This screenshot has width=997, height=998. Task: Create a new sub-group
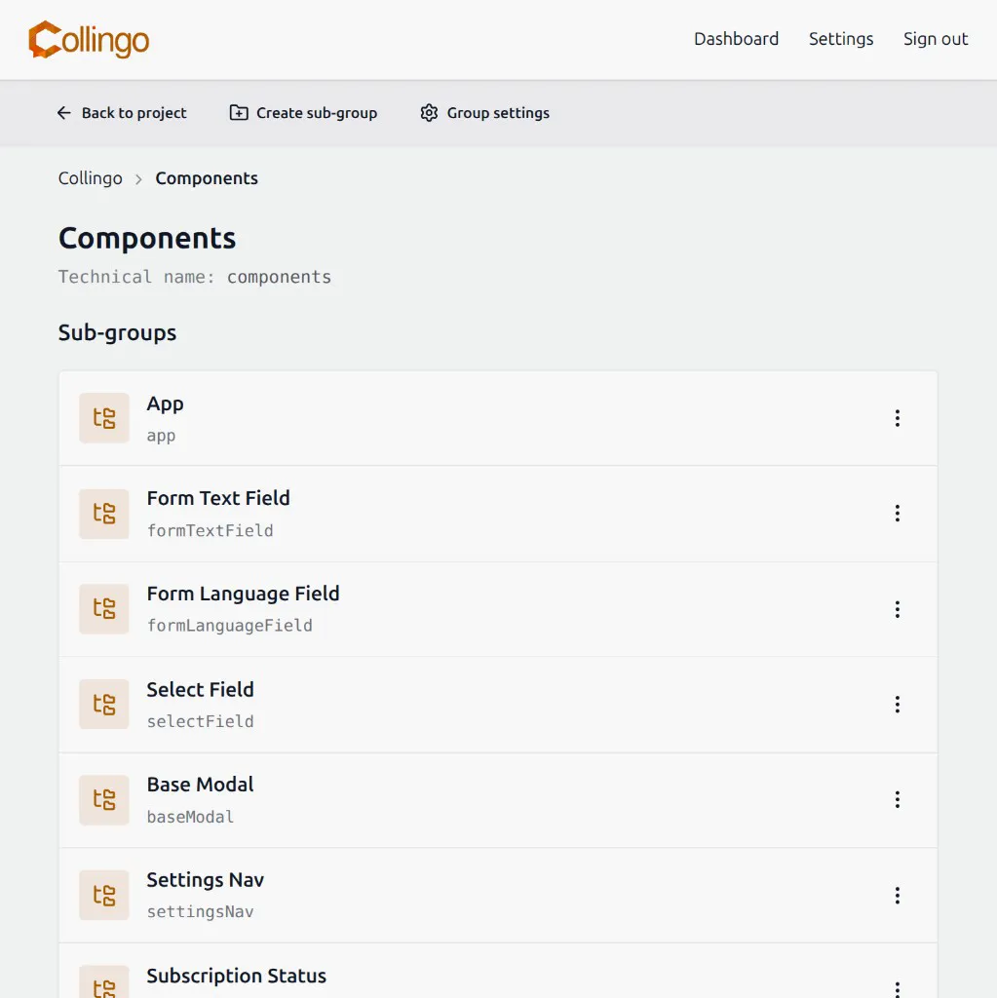click(x=303, y=113)
